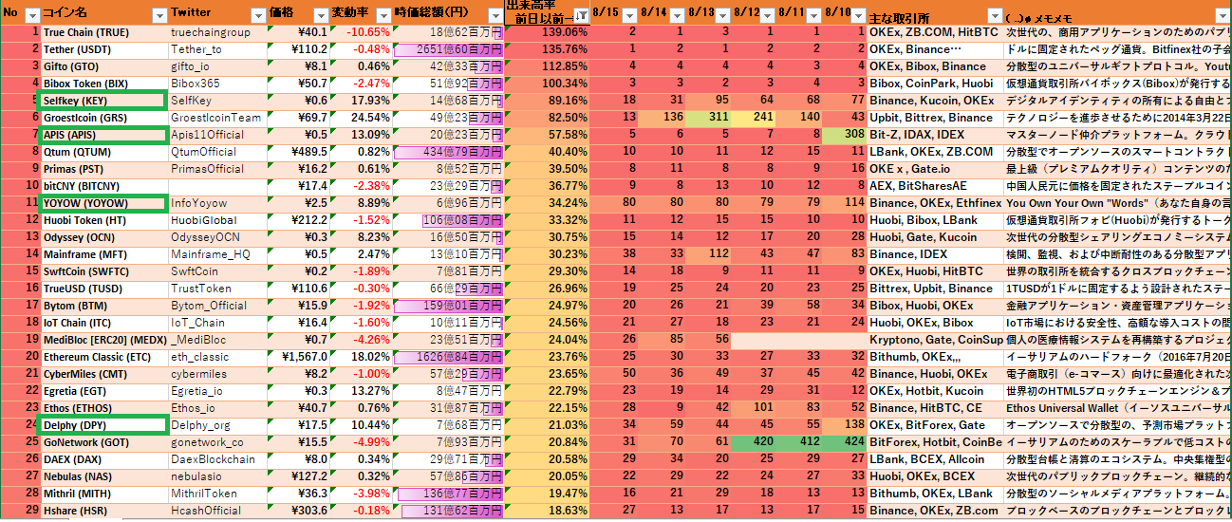Select the Mainframe (MFT) coin cell

click(103, 254)
